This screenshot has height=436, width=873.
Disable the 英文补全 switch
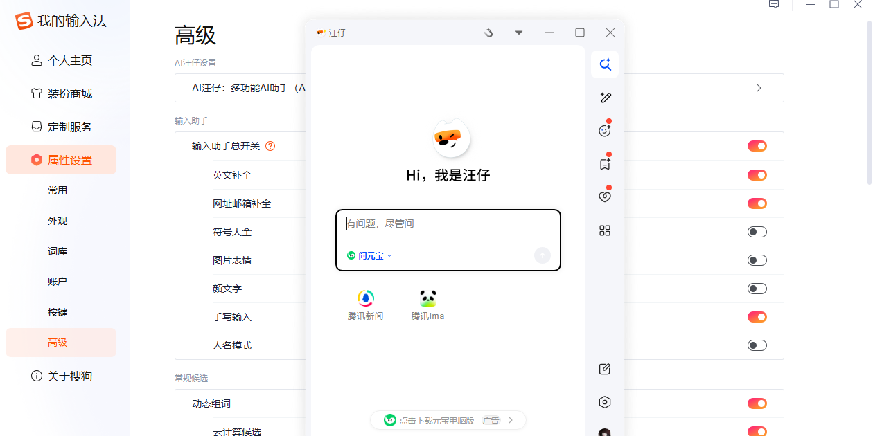pos(757,175)
